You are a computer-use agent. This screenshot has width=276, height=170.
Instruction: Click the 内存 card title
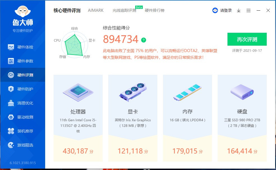pos(187,112)
